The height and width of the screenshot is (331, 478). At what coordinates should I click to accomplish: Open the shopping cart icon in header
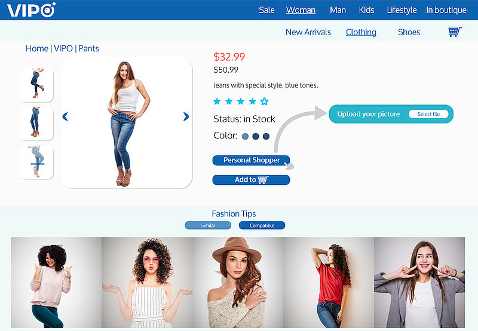pyautogui.click(x=455, y=32)
